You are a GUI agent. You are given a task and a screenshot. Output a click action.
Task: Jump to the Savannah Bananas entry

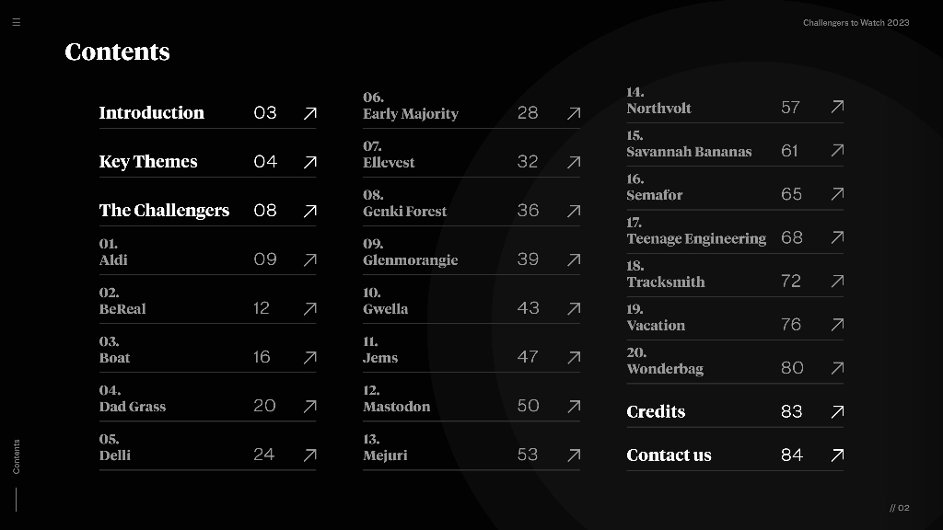pyautogui.click(x=689, y=151)
